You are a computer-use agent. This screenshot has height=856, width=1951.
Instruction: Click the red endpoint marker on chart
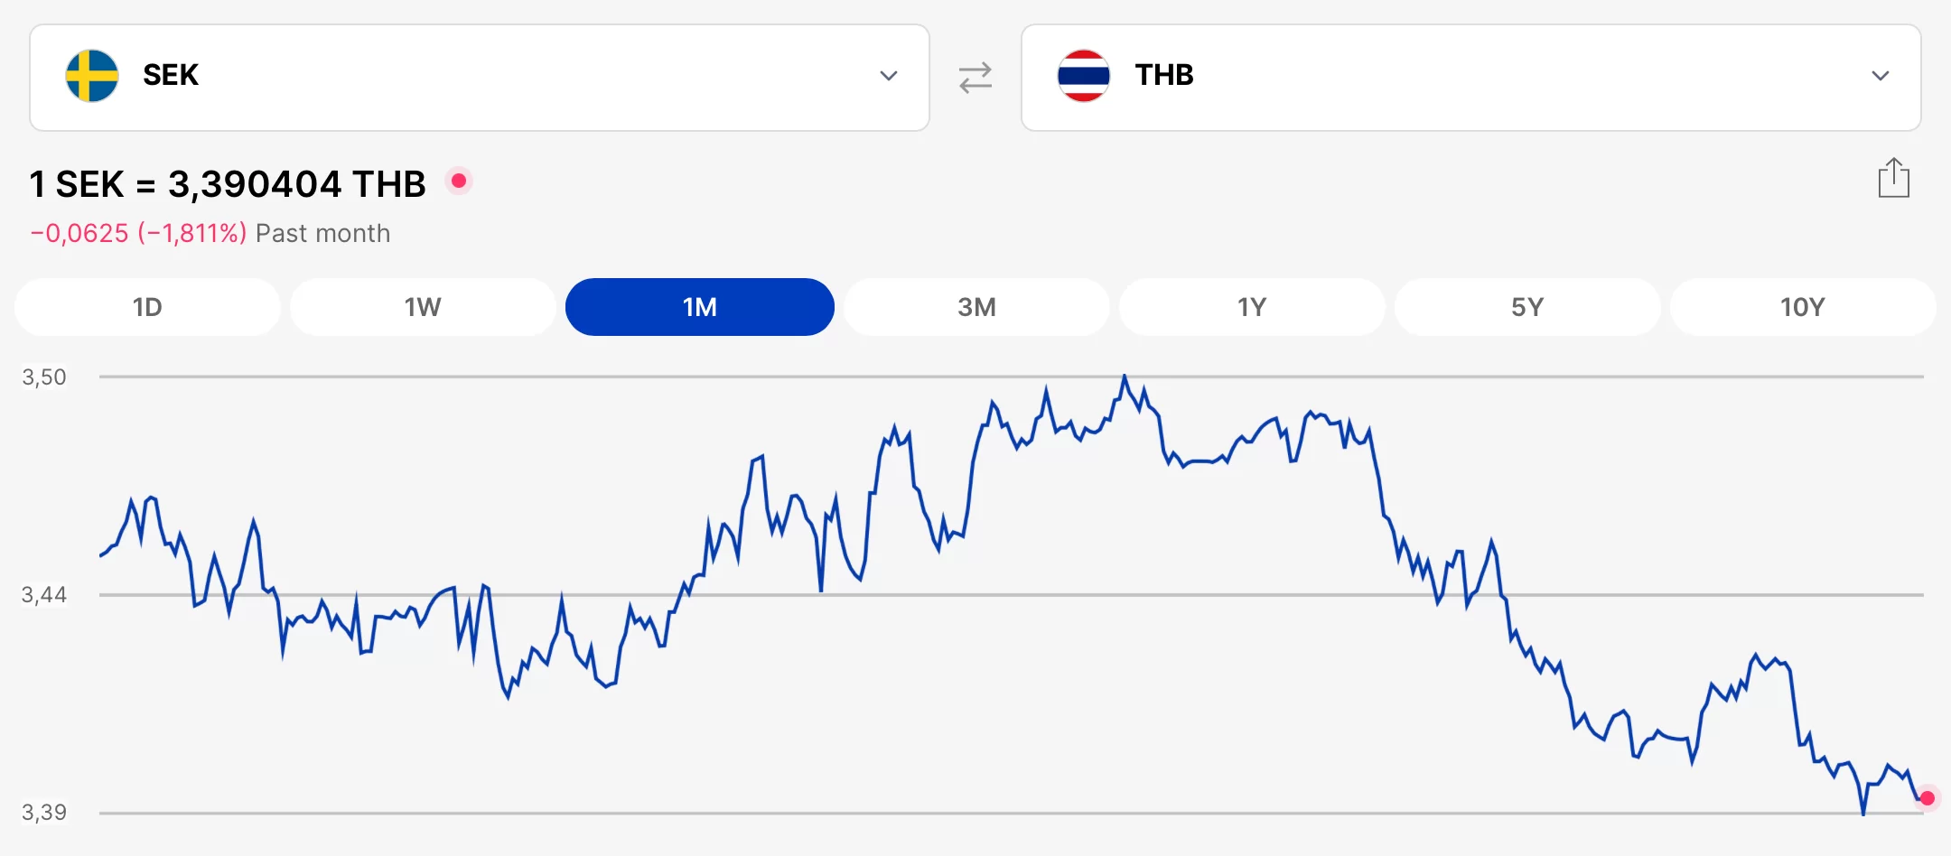click(1928, 798)
